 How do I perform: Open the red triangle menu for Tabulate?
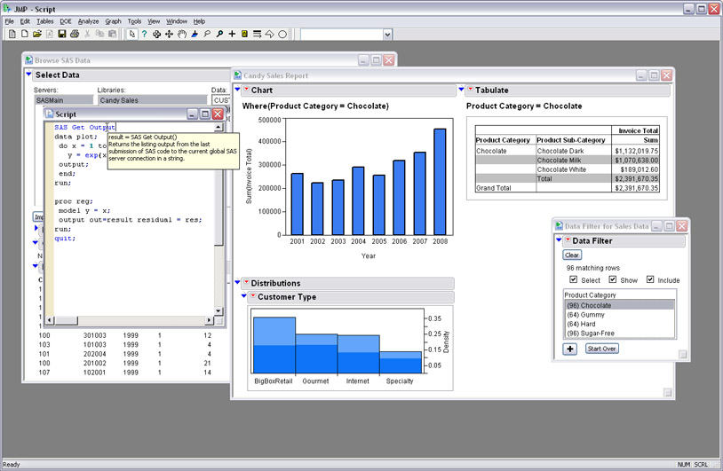coord(471,90)
